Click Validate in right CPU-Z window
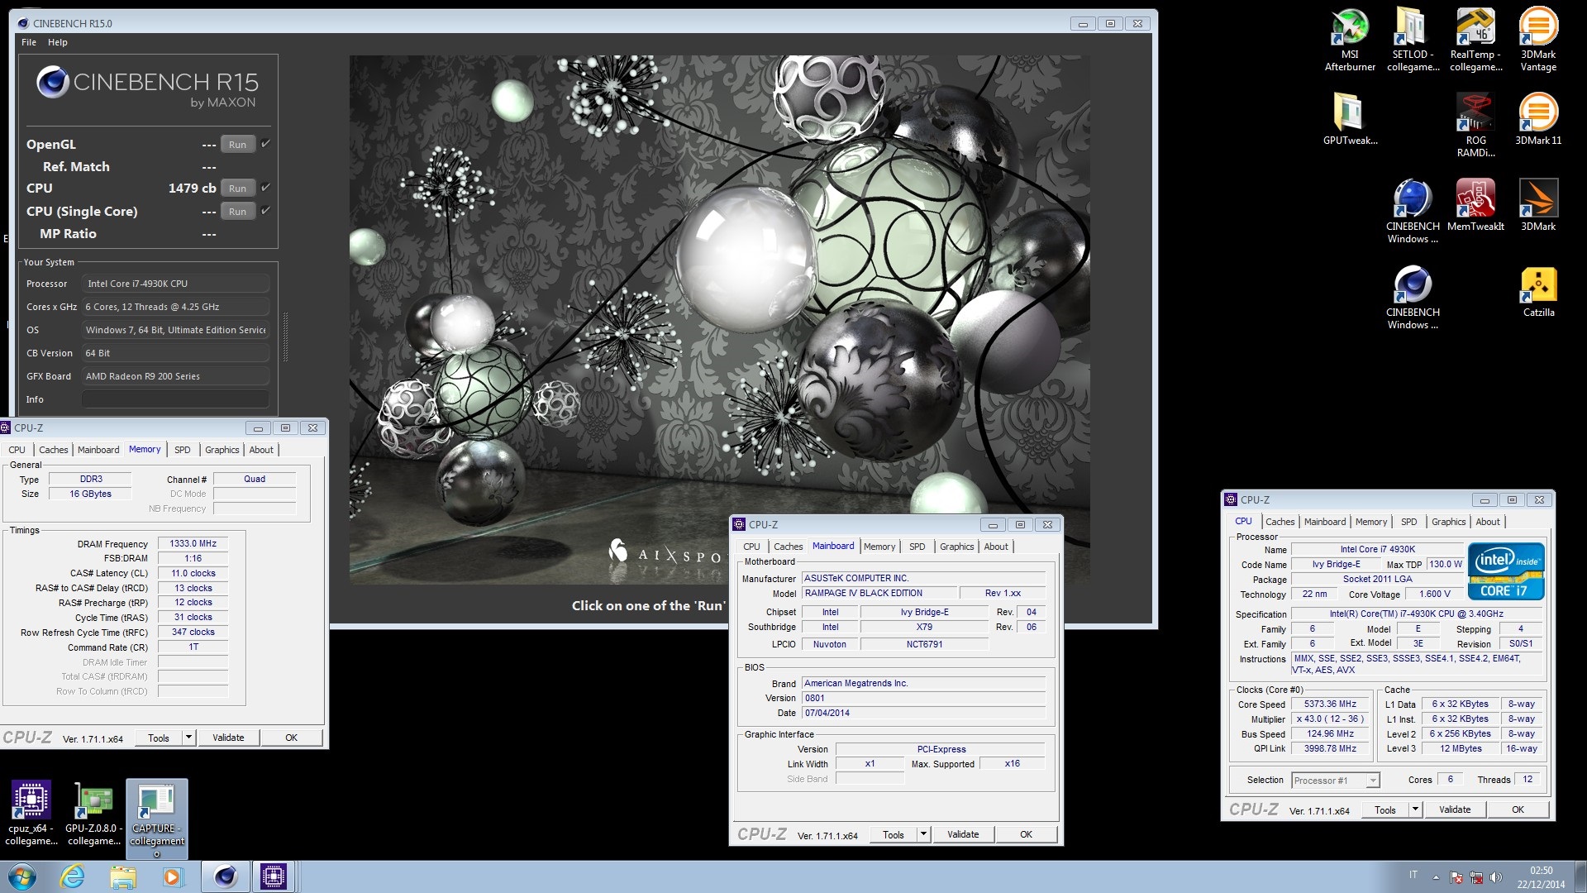 (x=1455, y=809)
